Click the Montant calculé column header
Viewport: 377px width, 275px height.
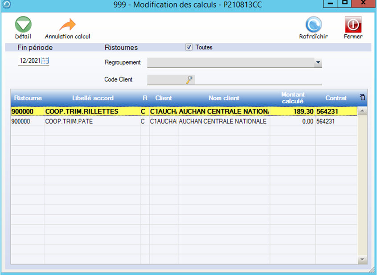pos(293,98)
